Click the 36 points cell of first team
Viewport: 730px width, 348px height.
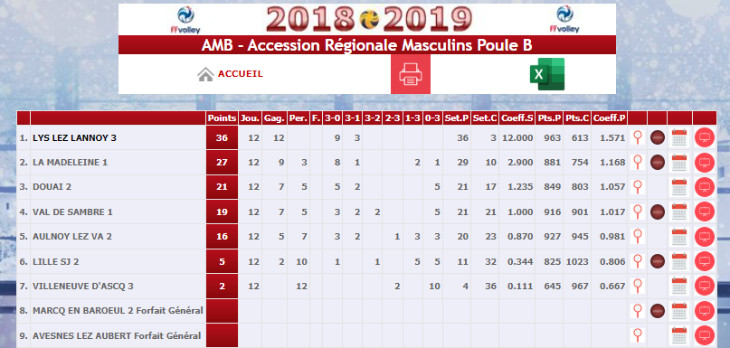coord(222,137)
